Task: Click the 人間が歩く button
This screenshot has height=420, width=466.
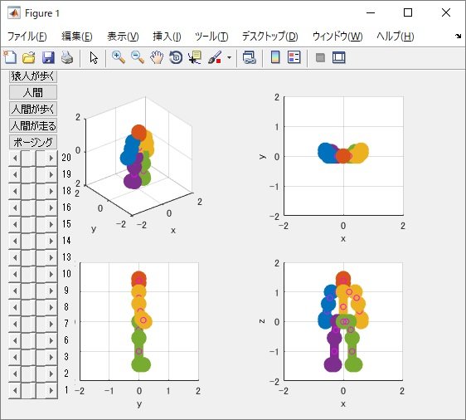Action: tap(33, 109)
